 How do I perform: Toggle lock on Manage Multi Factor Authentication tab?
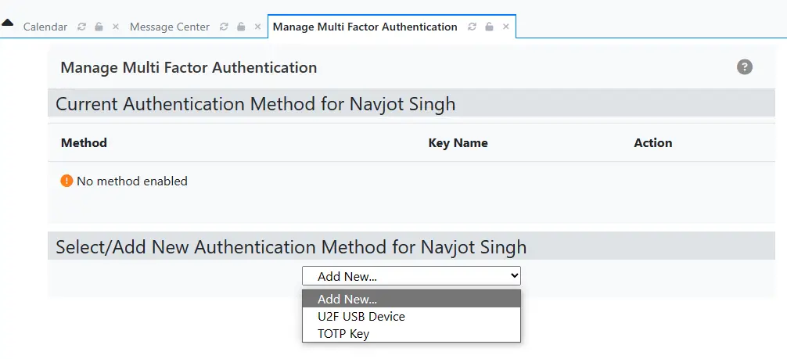pyautogui.click(x=489, y=27)
